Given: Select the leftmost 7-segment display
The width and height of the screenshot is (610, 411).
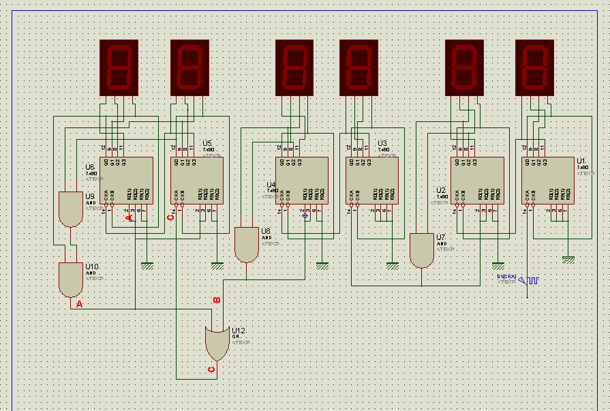Looking at the screenshot, I should pos(119,68).
